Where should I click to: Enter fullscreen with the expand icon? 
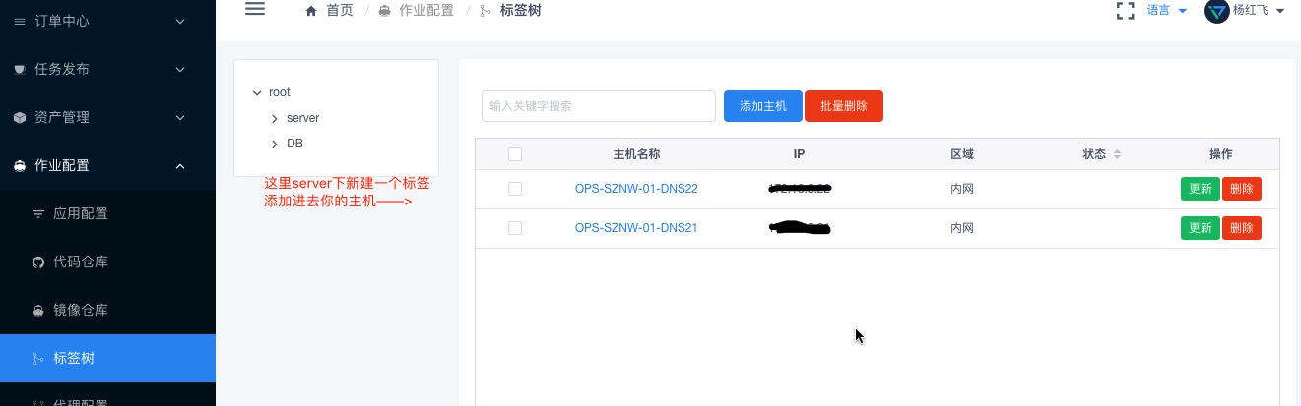[x=1125, y=11]
